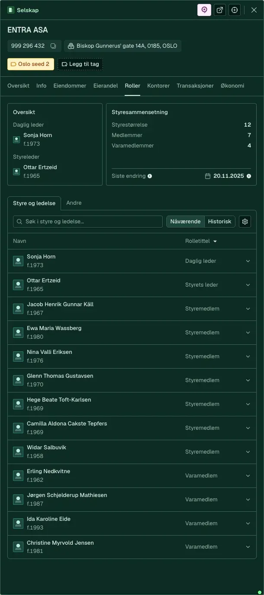Click the Oslo seed 2 tag

click(31, 64)
